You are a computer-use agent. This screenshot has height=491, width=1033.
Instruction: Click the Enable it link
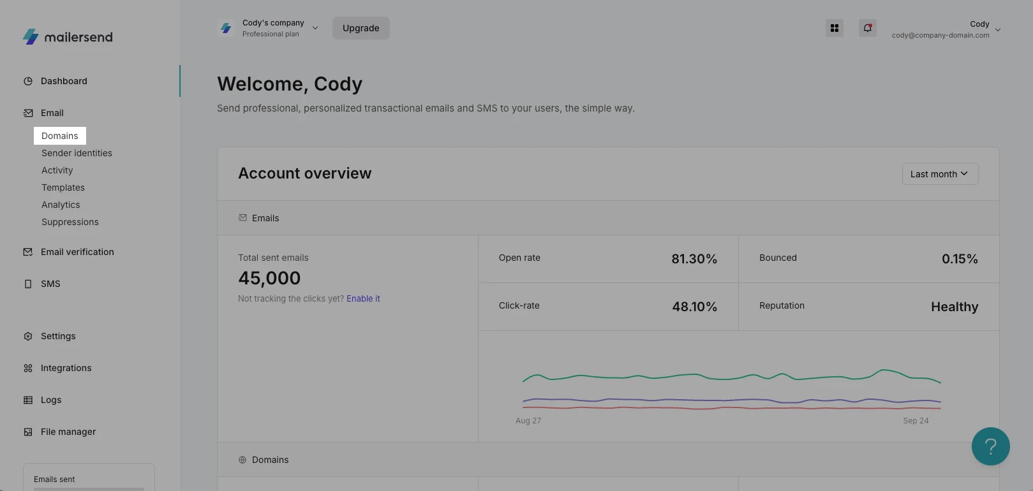pyautogui.click(x=363, y=298)
